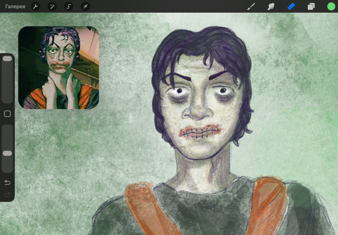This screenshot has width=338, height=235.
Task: Return to the Галерея gallery
Action: pyautogui.click(x=15, y=6)
